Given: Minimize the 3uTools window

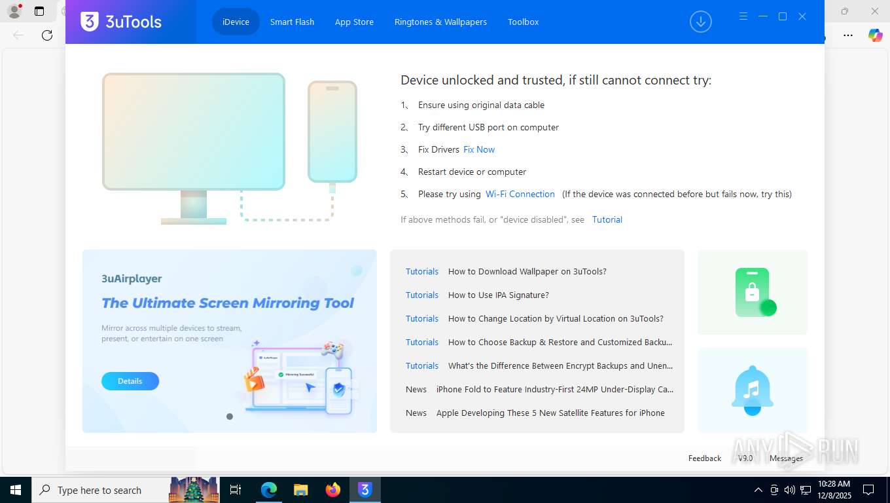Looking at the screenshot, I should [x=763, y=16].
